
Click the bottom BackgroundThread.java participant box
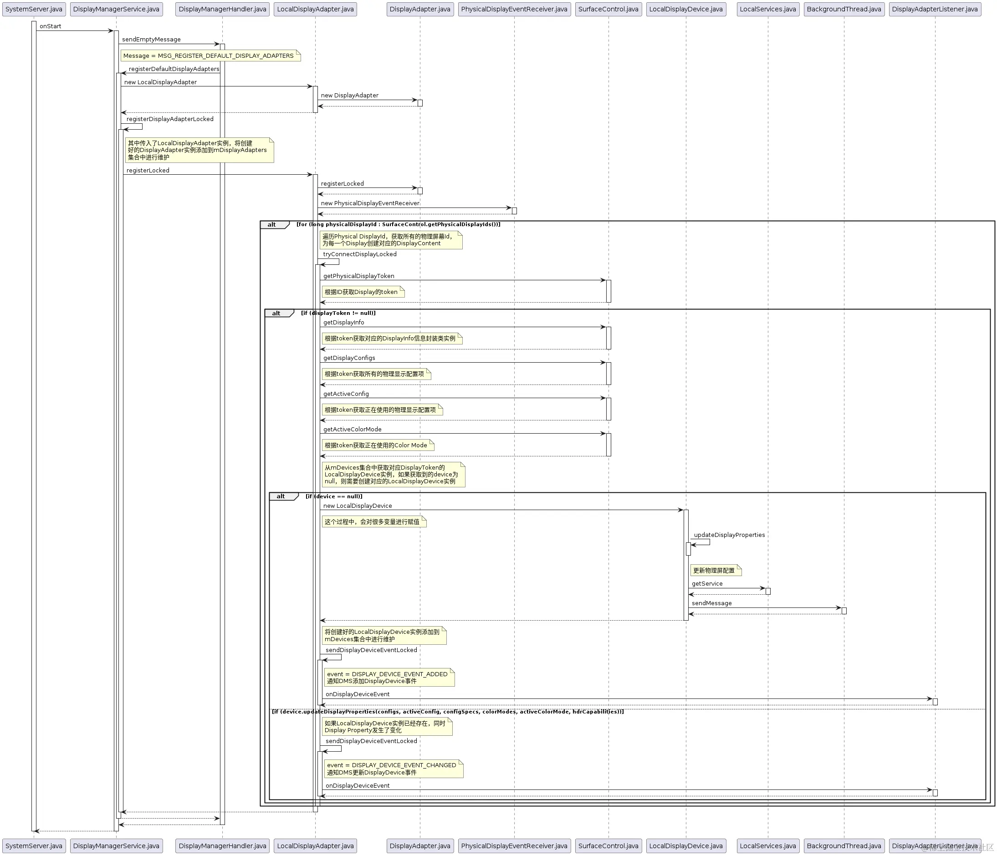844,846
